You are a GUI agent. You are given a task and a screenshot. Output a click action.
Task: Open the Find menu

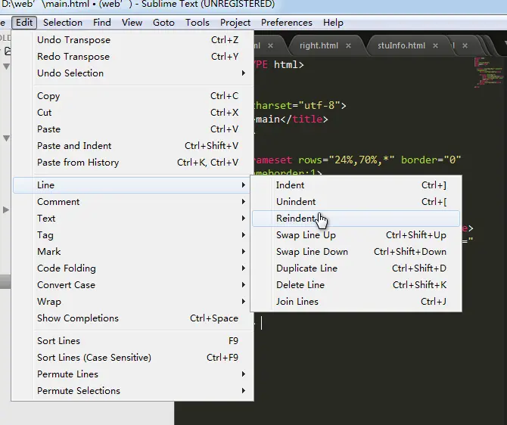(x=102, y=23)
